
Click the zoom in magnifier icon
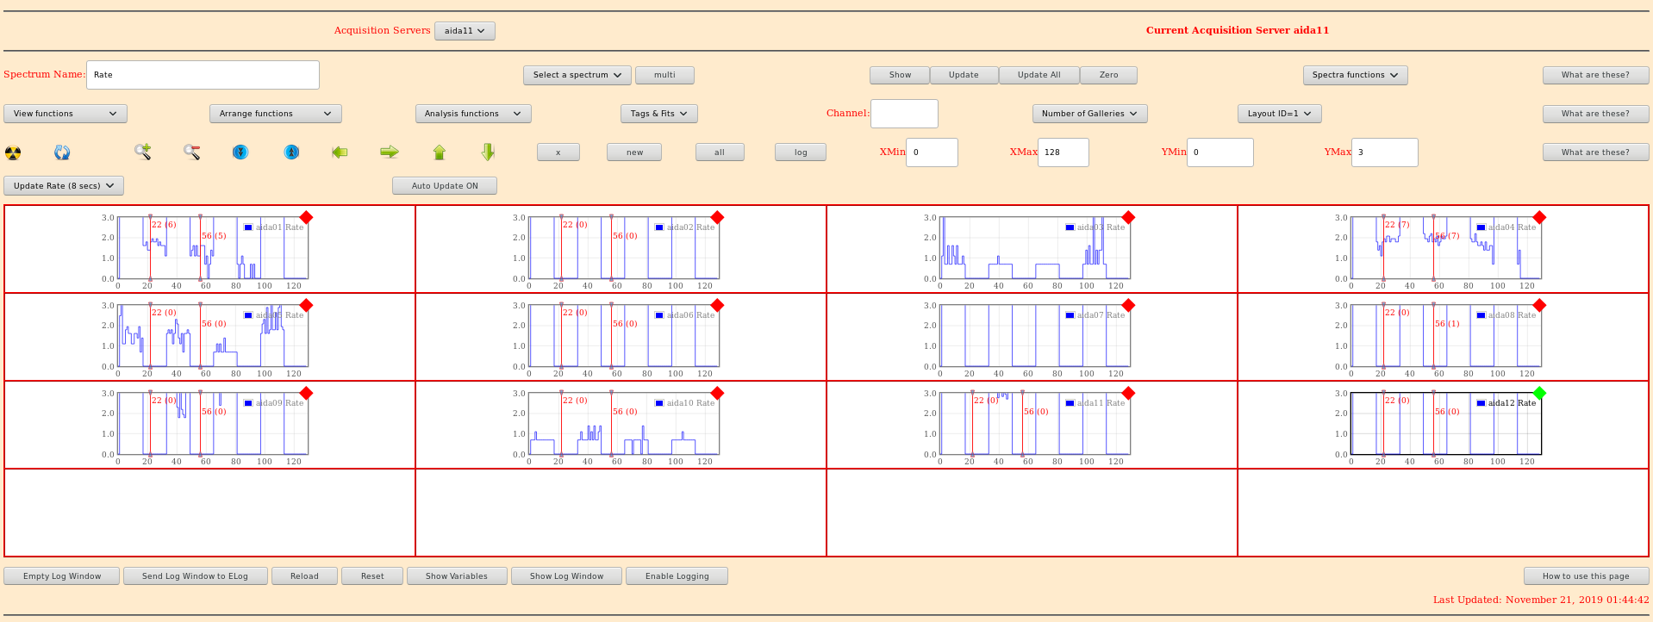[x=143, y=152]
